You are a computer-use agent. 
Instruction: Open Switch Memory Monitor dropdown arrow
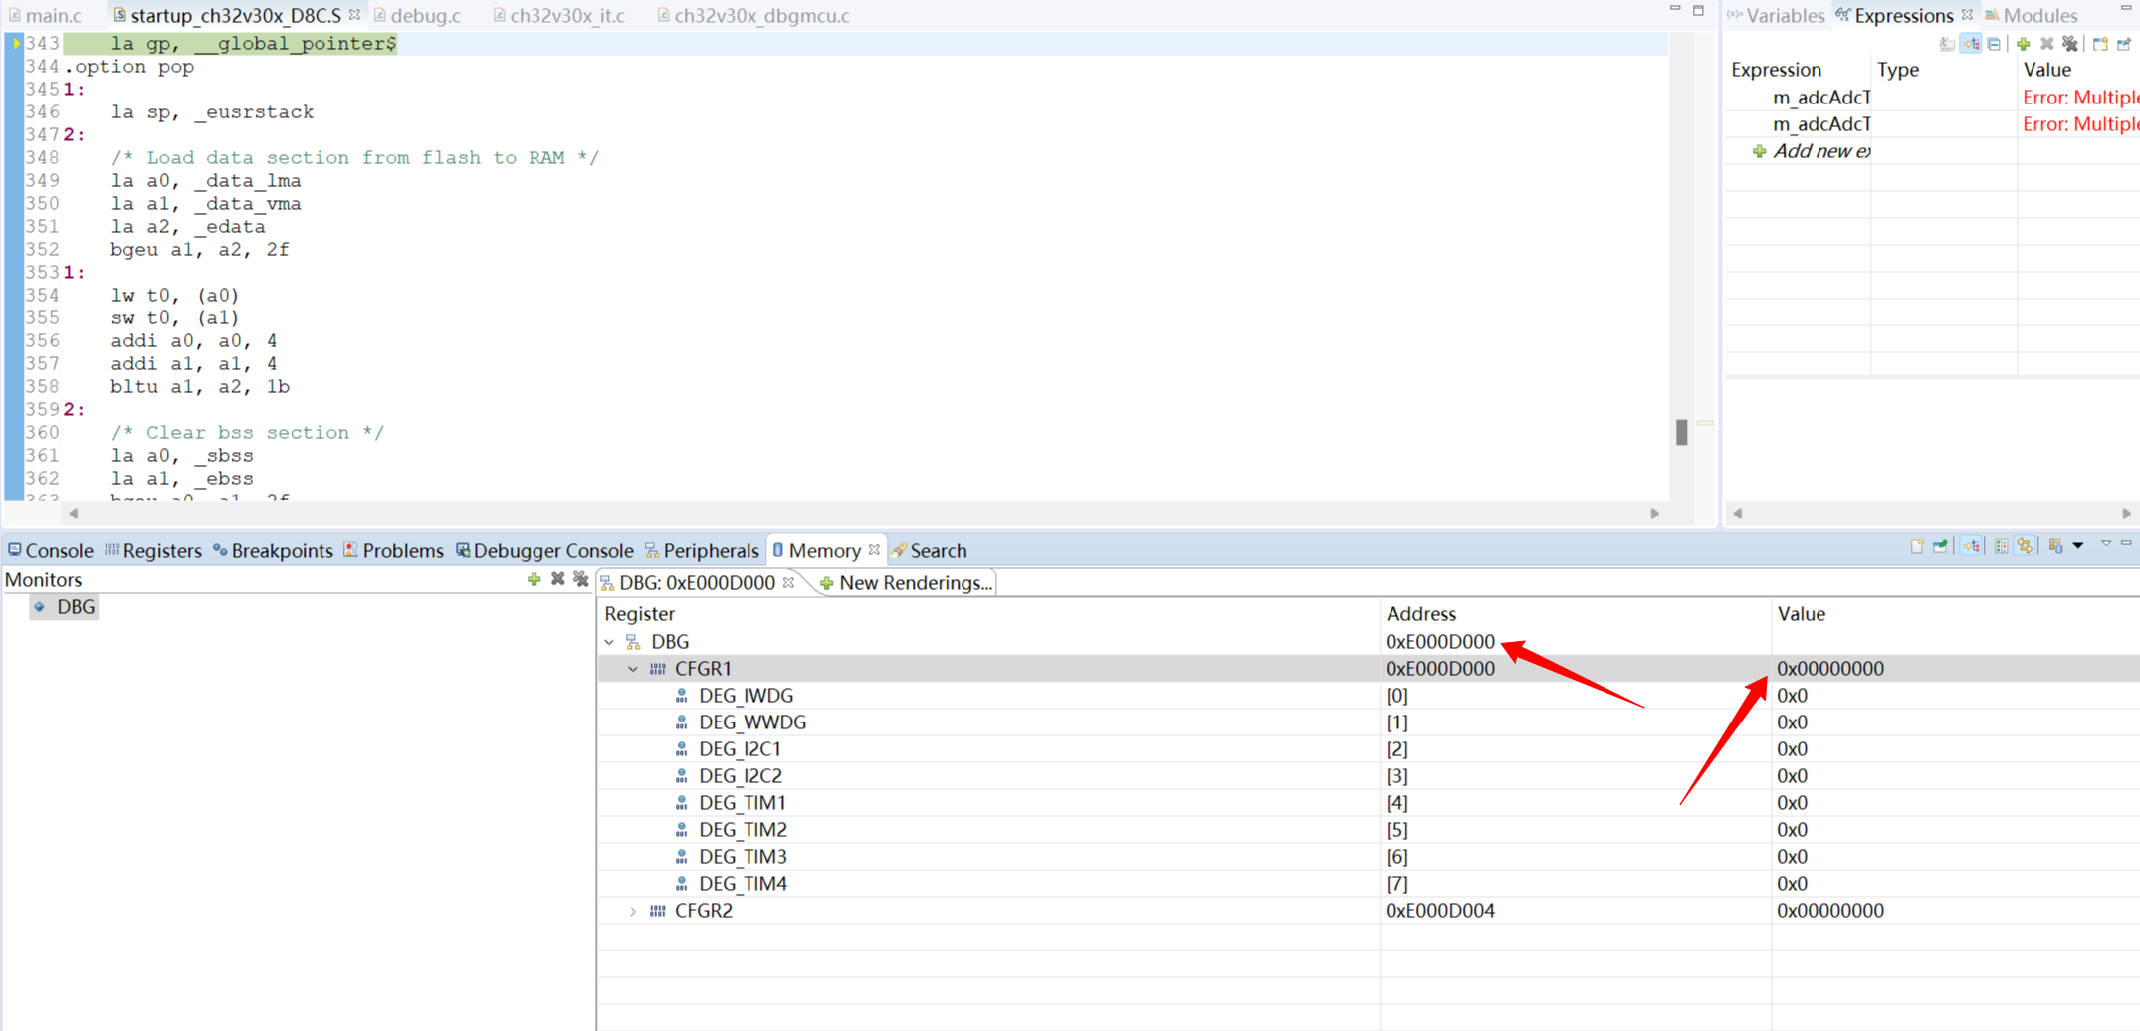coord(2078,547)
